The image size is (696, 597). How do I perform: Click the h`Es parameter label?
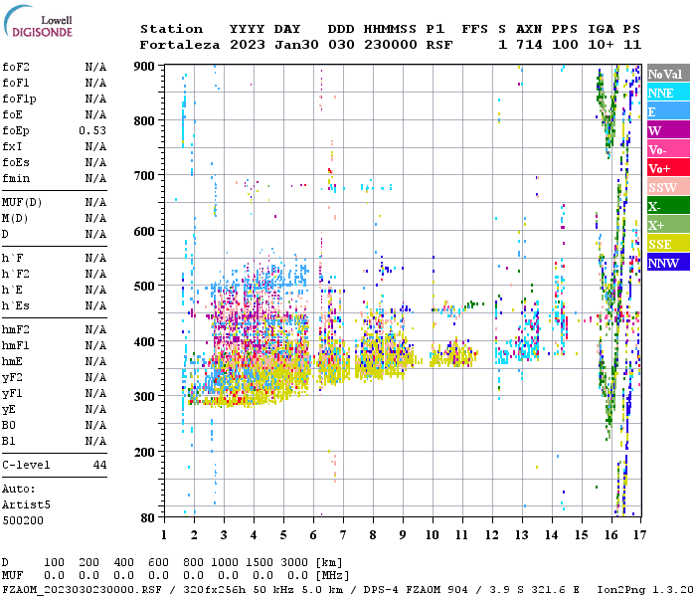tap(16, 306)
